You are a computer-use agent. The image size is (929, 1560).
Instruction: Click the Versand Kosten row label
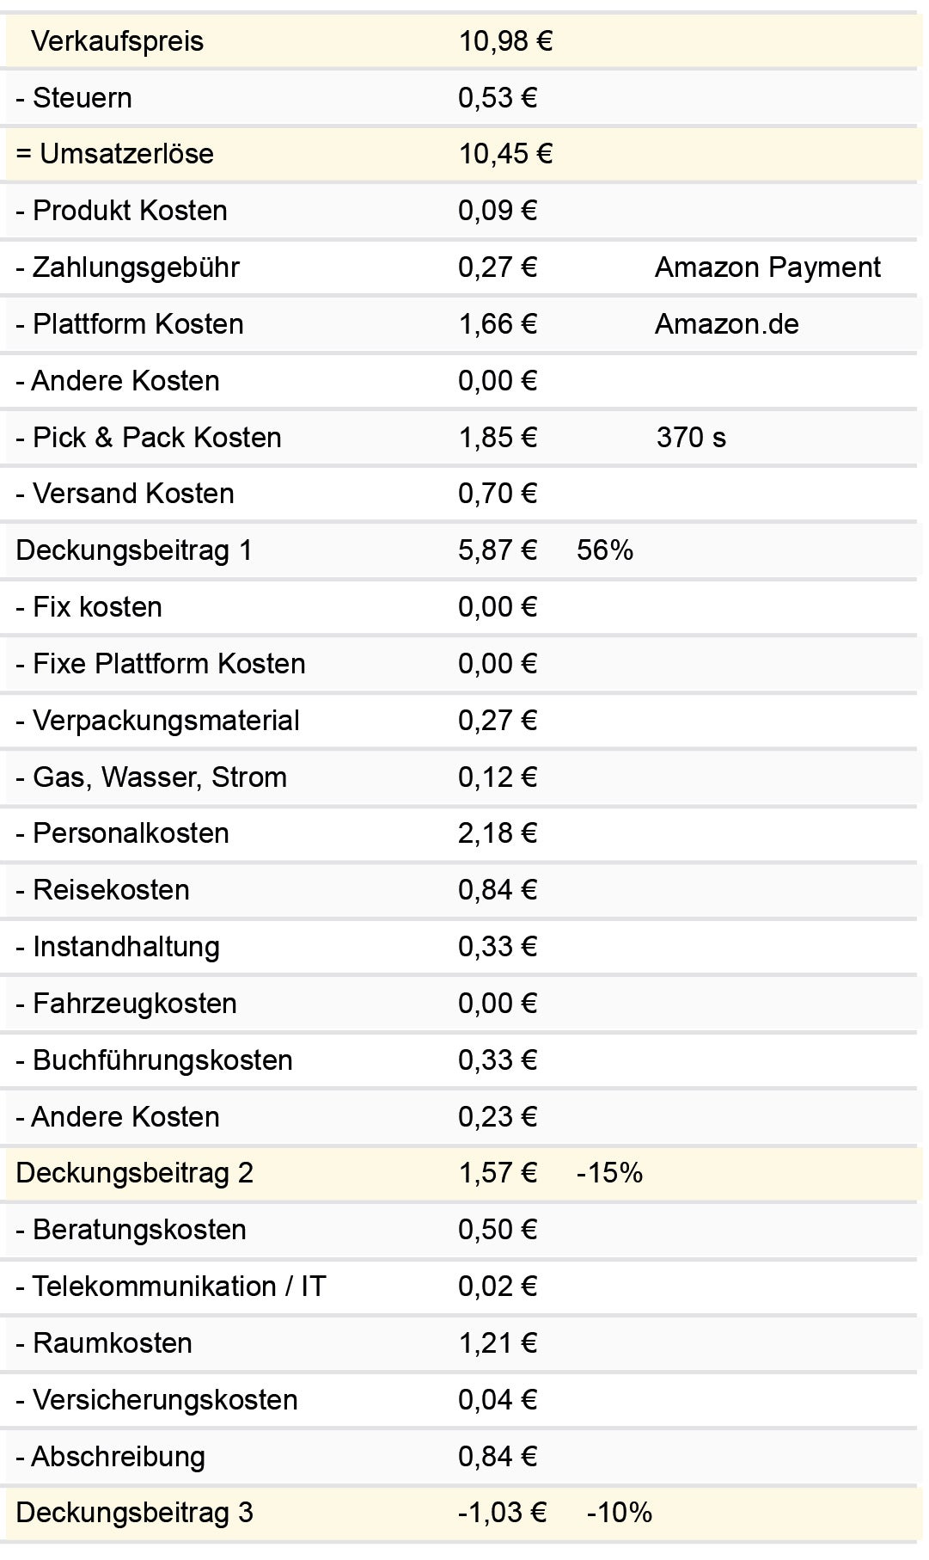(x=125, y=494)
